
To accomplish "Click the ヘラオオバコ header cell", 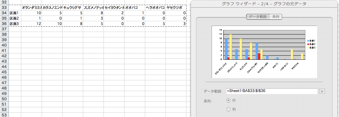I will point(155,8).
